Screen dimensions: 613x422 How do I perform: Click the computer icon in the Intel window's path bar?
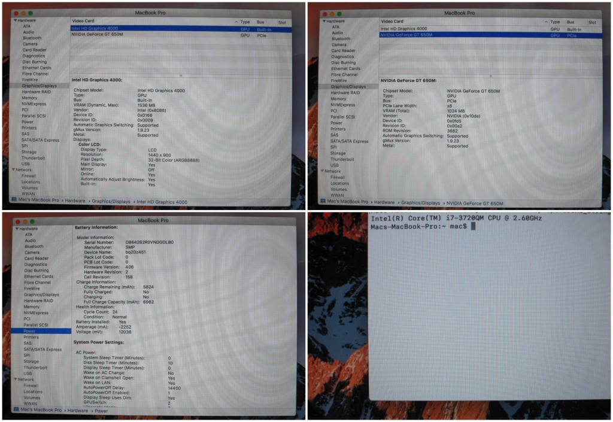(14, 200)
